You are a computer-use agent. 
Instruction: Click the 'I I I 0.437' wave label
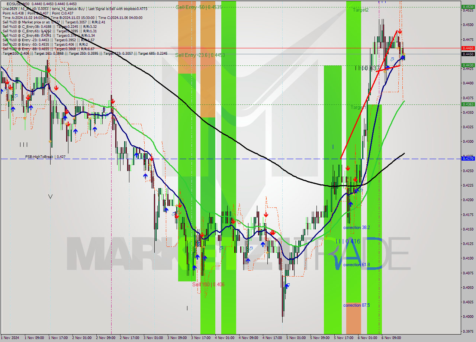click(367, 68)
